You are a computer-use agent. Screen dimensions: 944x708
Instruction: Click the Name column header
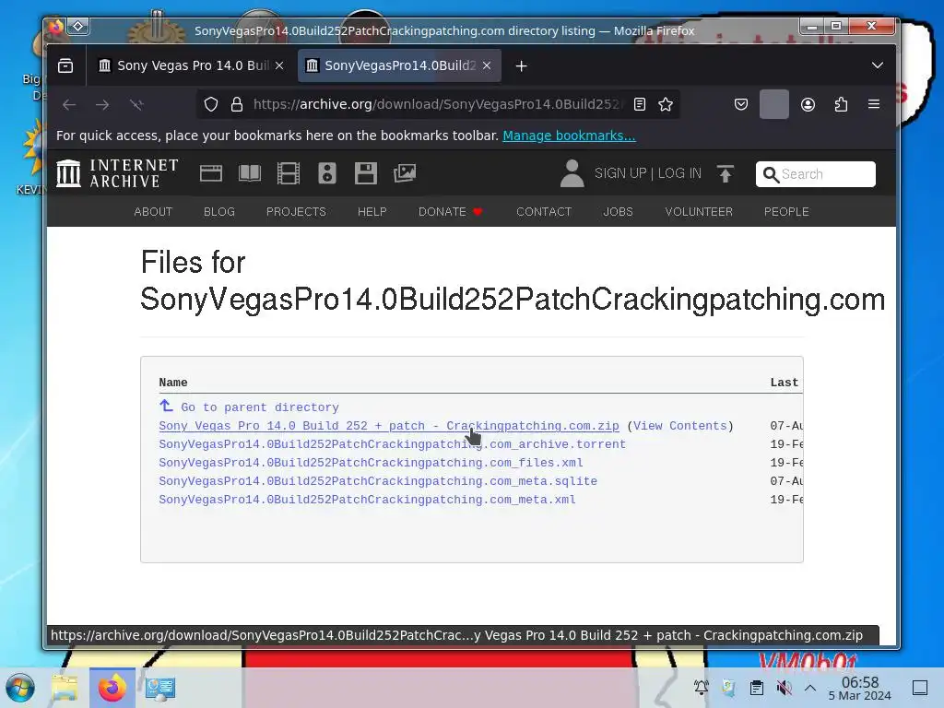click(x=173, y=383)
